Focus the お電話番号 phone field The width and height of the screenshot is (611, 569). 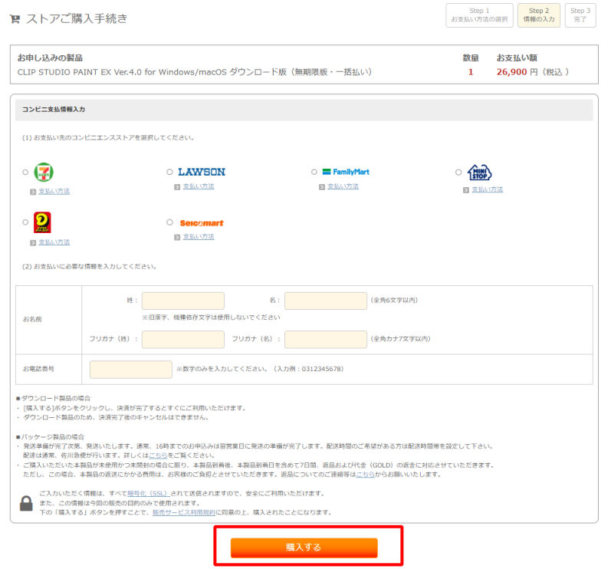(x=131, y=369)
